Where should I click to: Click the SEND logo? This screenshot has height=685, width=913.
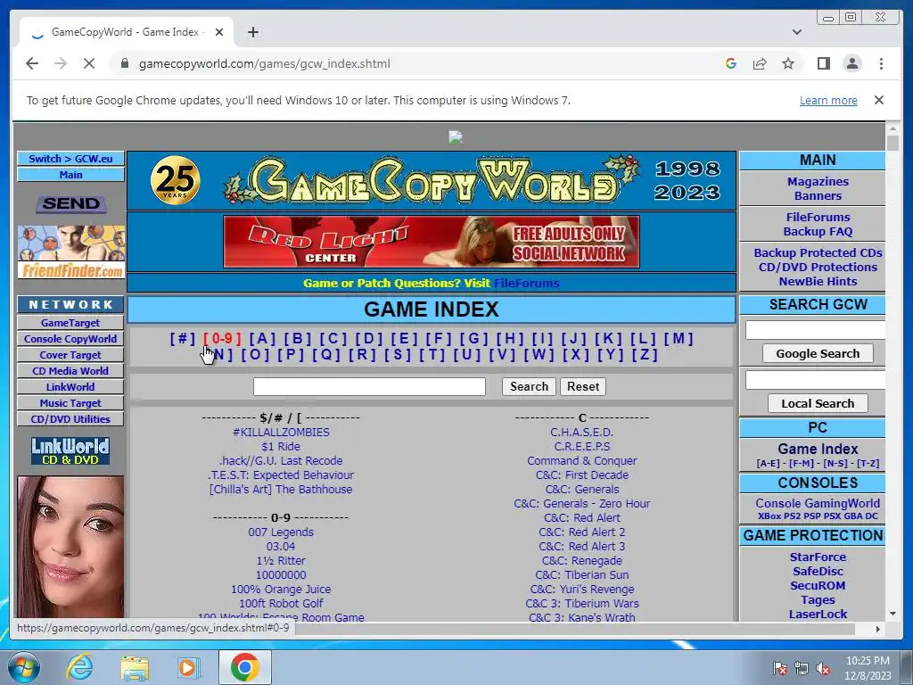pos(70,203)
